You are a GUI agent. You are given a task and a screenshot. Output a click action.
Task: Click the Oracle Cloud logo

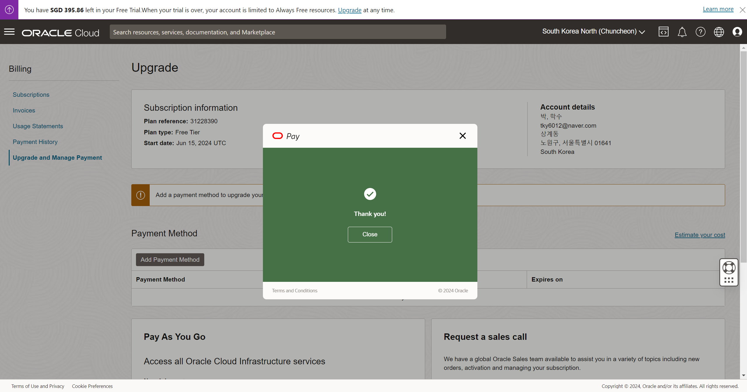[60, 33]
